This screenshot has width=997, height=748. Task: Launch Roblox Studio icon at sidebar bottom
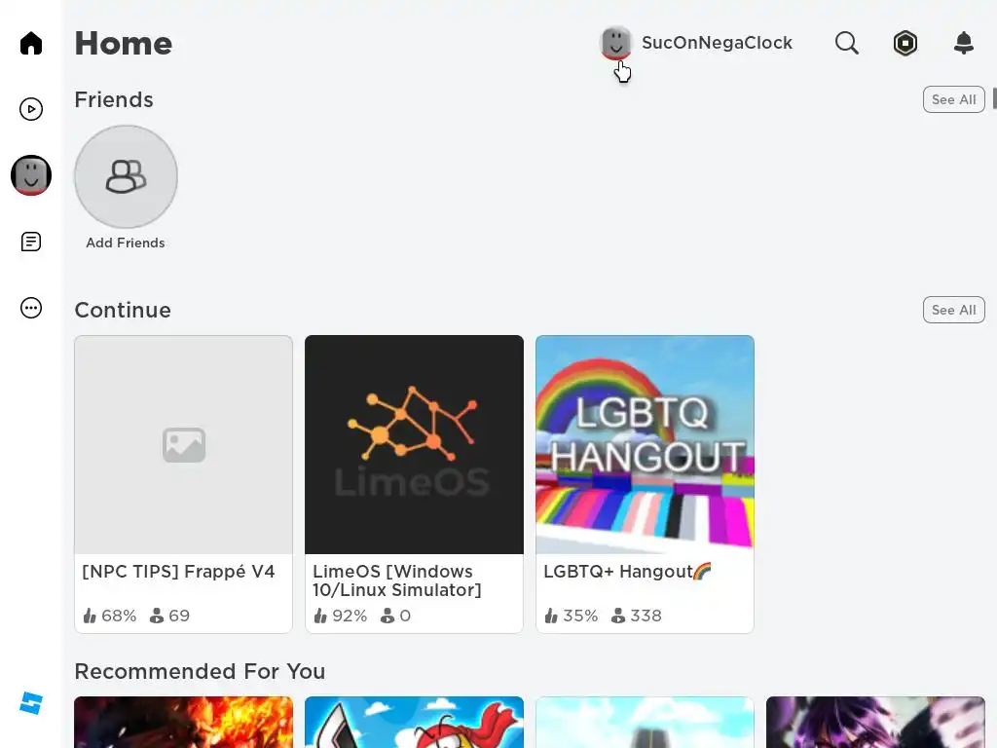point(30,703)
